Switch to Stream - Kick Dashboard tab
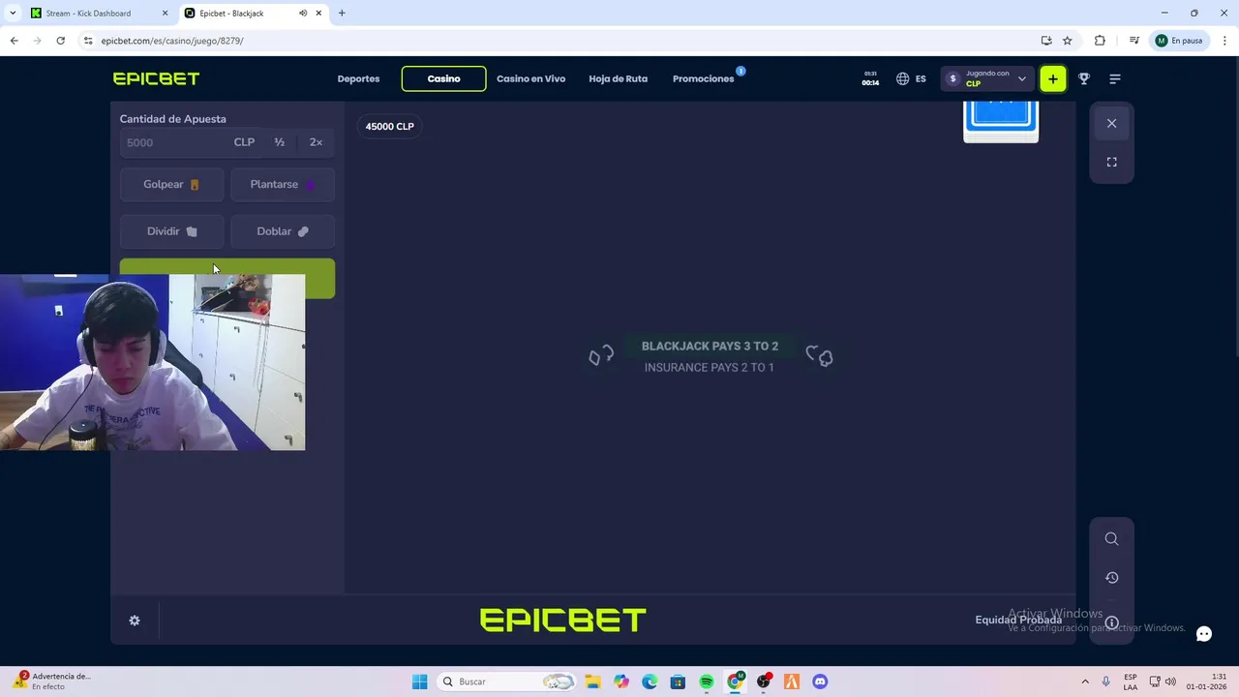1239x697 pixels. tap(97, 14)
